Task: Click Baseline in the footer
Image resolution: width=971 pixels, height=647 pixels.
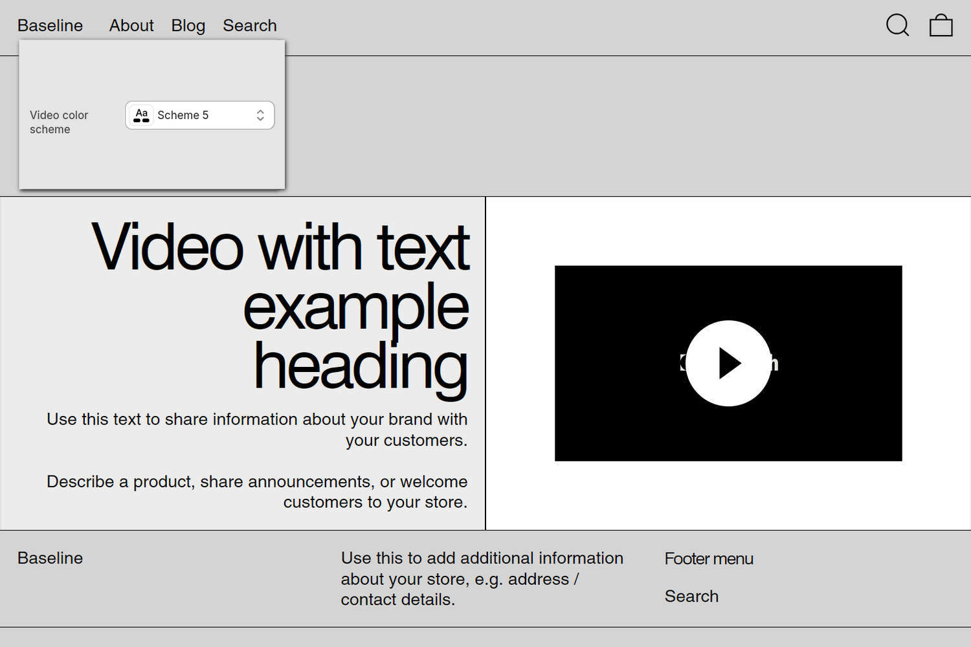Action: 50,558
